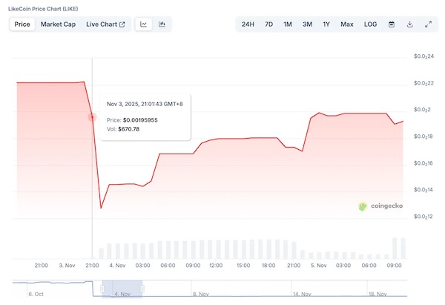Set time range to 3M

coord(307,24)
